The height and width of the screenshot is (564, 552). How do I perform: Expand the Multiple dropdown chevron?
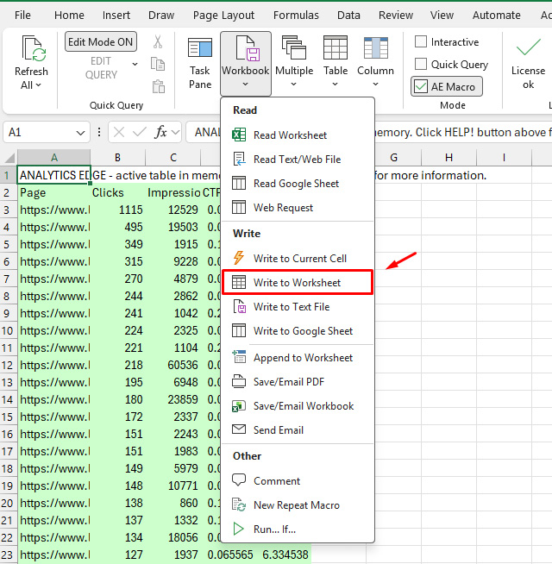pos(293,85)
